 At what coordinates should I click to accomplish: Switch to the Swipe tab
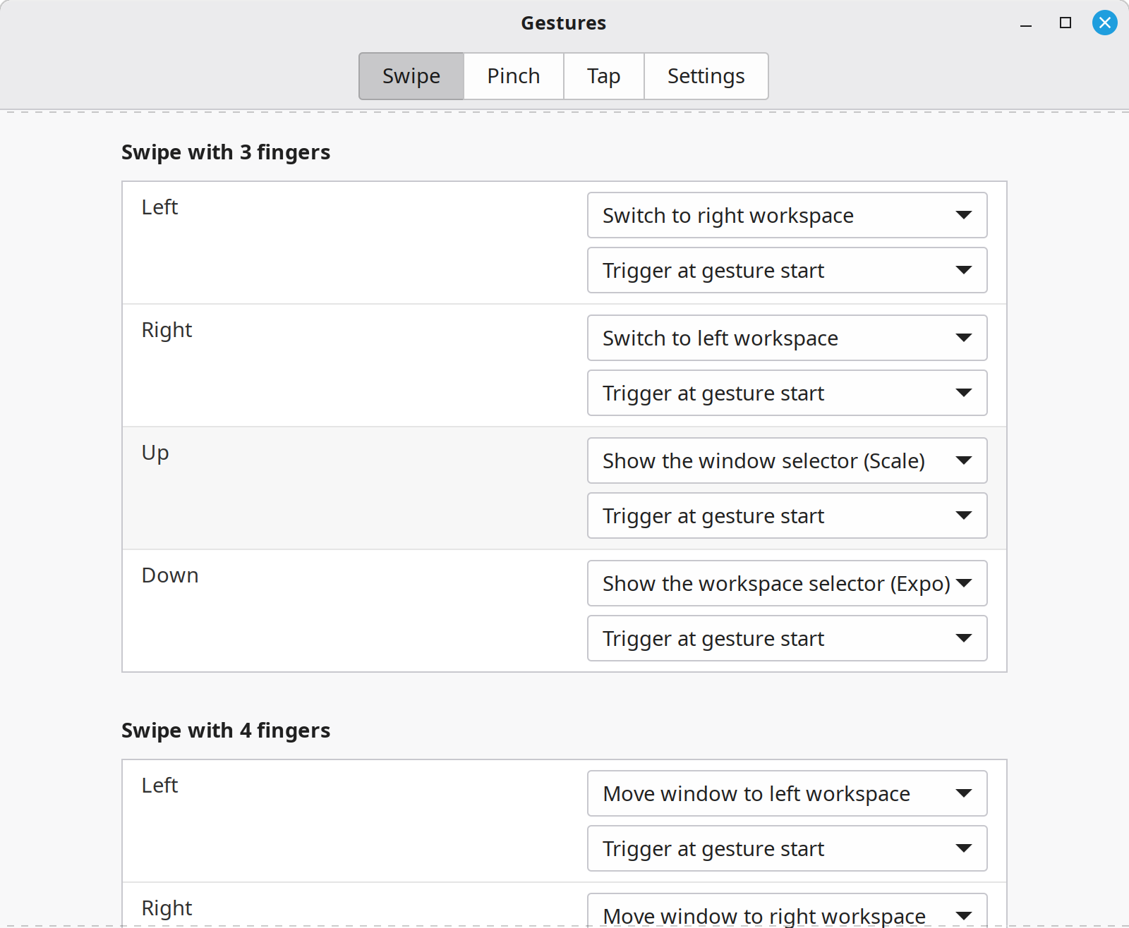click(411, 76)
